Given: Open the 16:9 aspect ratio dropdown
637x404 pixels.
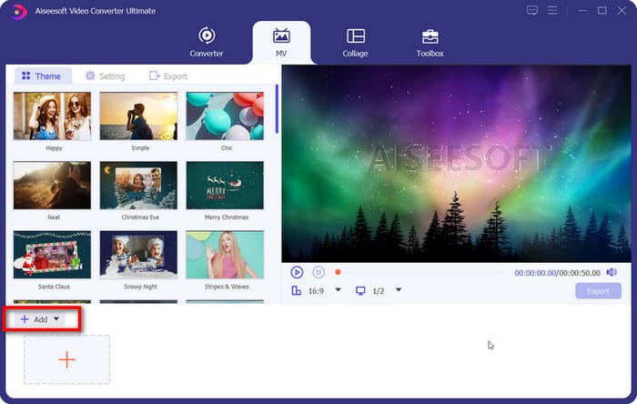Looking at the screenshot, I should pyautogui.click(x=338, y=290).
